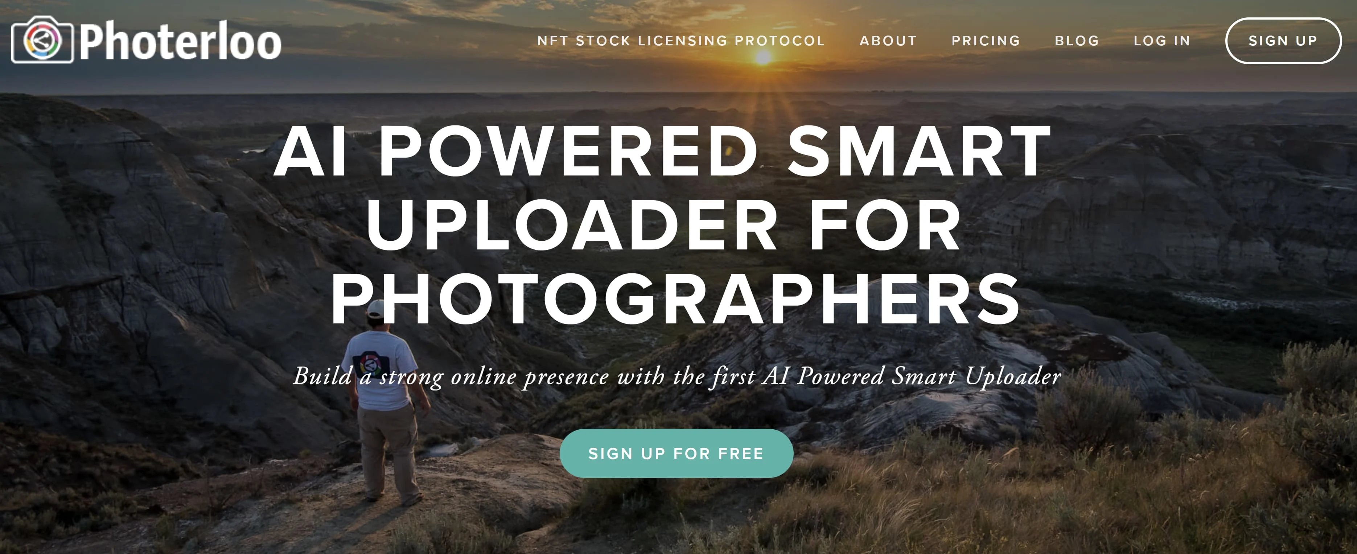Click the Photerloo wordmark text
Image resolution: width=1357 pixels, height=554 pixels.
(x=180, y=41)
